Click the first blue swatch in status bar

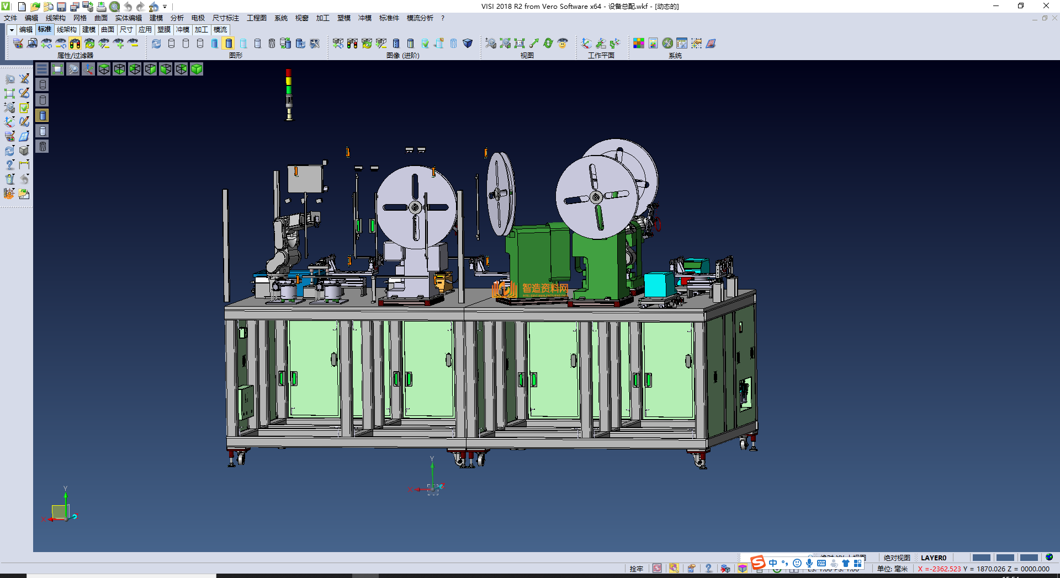[x=981, y=558]
